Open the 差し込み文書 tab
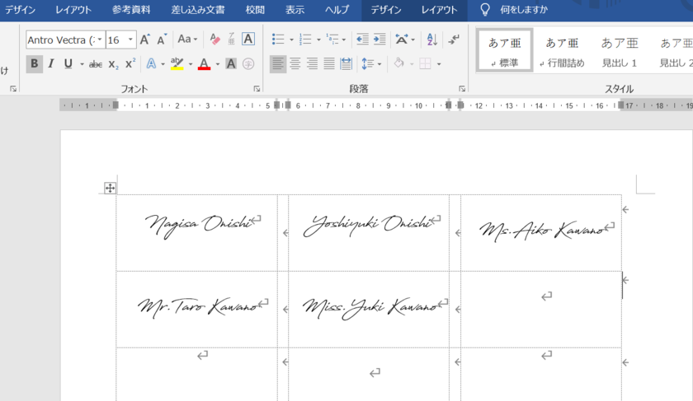This screenshot has height=401, width=693. [x=198, y=10]
